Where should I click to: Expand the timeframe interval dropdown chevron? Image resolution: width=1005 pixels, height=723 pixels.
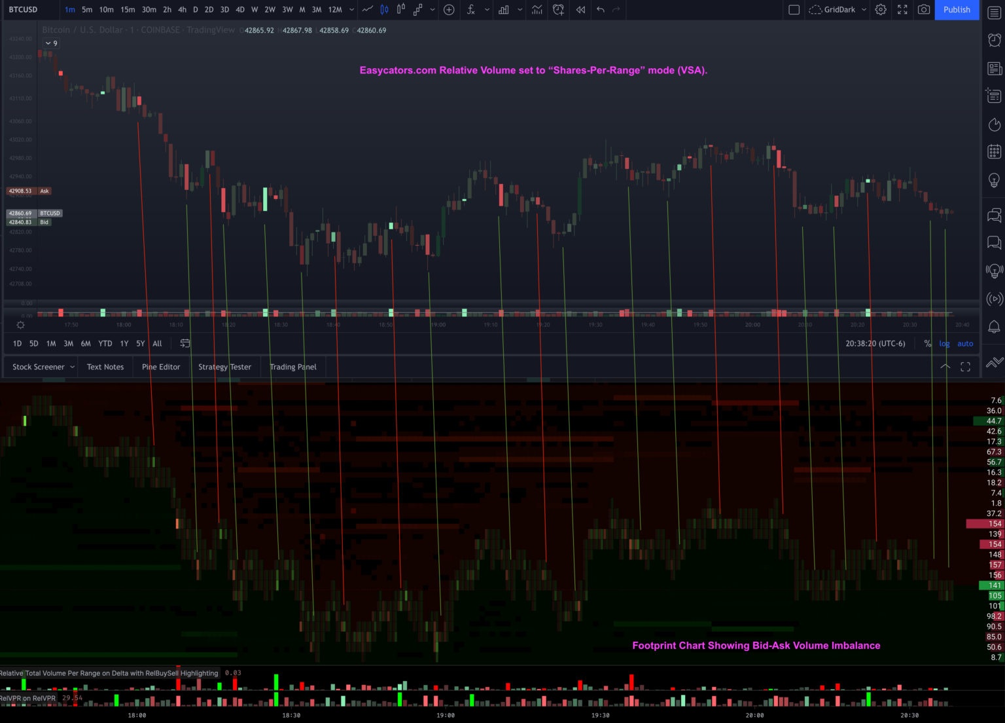(351, 10)
